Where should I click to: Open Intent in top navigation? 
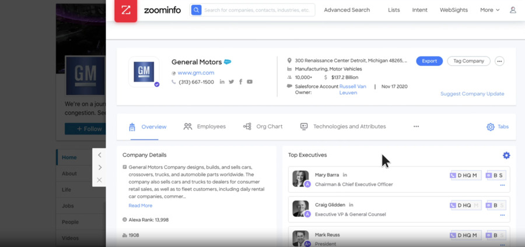coord(419,10)
